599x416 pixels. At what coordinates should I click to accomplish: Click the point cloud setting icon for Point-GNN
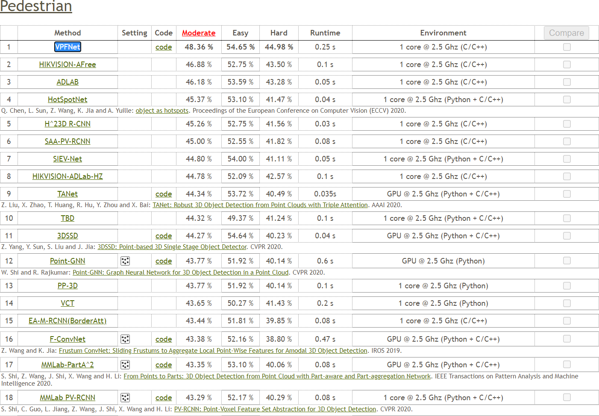[125, 261]
